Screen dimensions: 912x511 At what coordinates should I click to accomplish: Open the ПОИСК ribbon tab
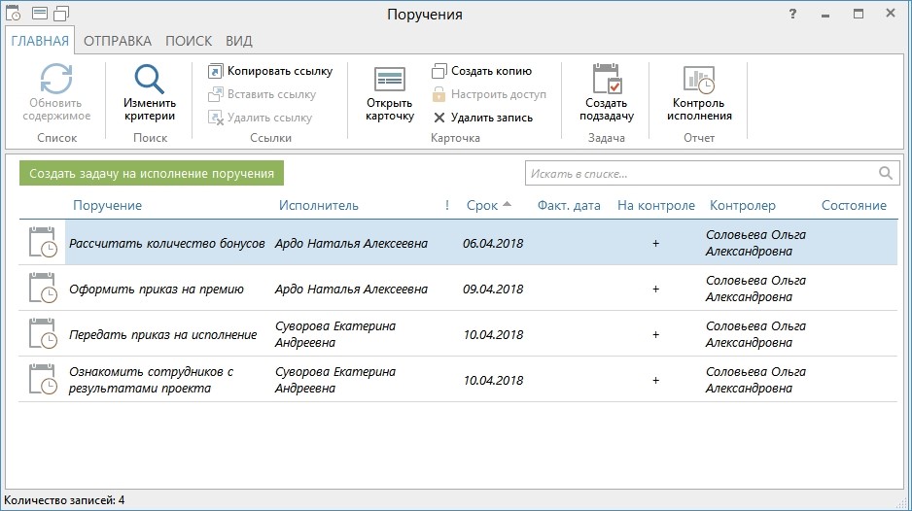189,41
